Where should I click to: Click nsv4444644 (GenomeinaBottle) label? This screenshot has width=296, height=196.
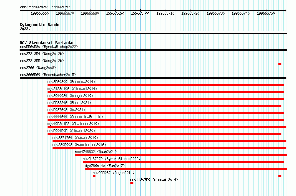click(75, 117)
